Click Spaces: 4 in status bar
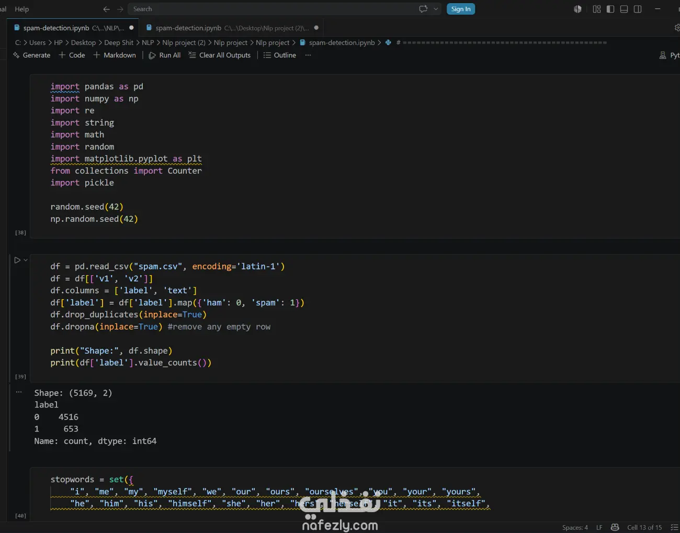Viewport: 680px width, 533px height. pos(575,527)
